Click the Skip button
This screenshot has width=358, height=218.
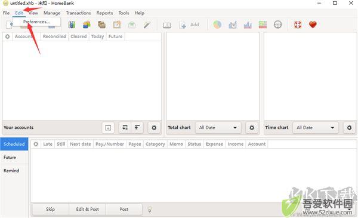[50, 209]
